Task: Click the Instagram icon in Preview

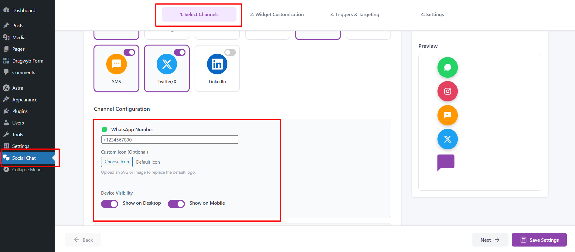Action: pos(447,91)
